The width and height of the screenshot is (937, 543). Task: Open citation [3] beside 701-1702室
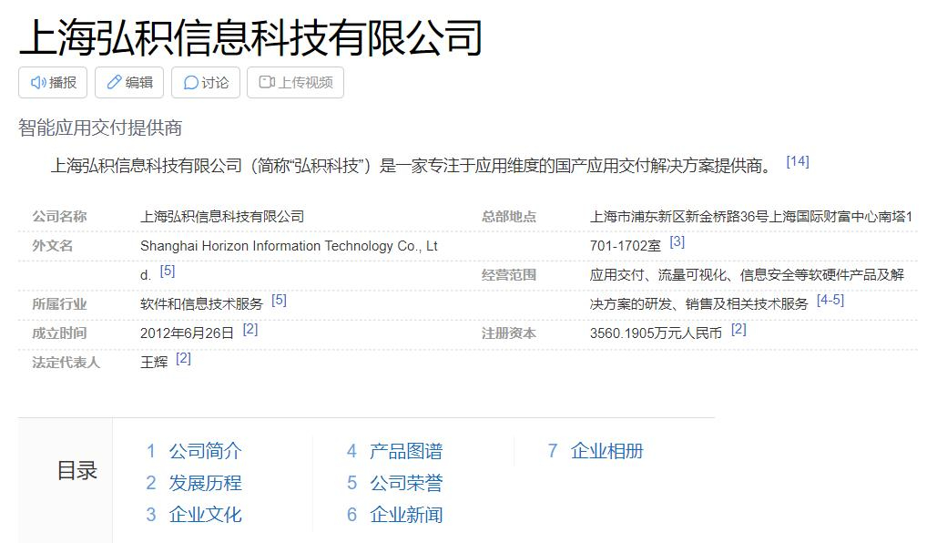point(677,241)
